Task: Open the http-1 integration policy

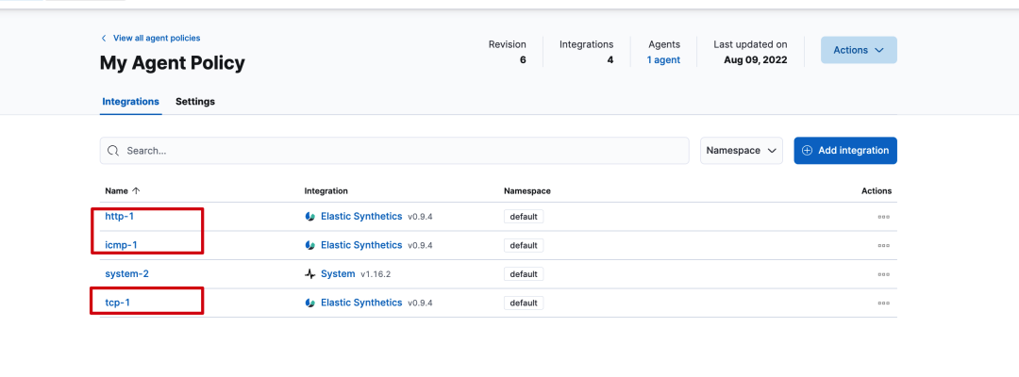Action: [x=119, y=217]
